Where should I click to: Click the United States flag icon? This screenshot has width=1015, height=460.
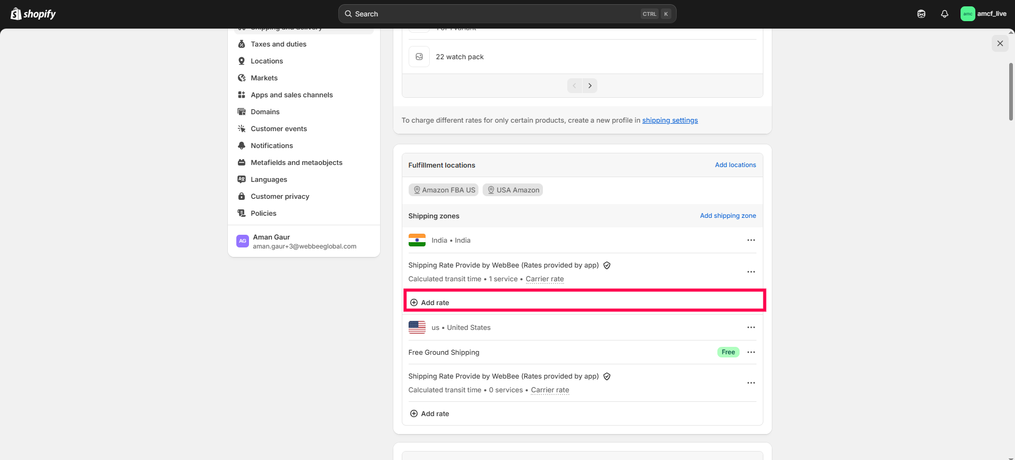[x=417, y=327]
